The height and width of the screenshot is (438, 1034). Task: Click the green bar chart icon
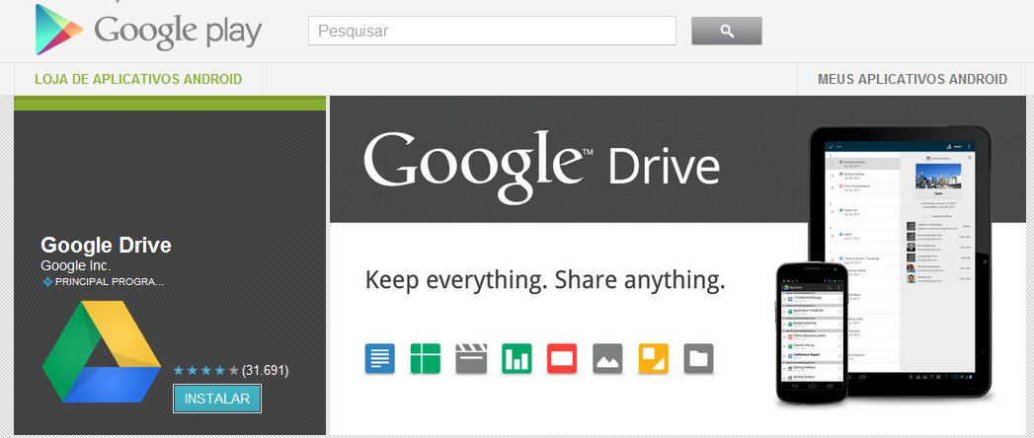(x=517, y=359)
